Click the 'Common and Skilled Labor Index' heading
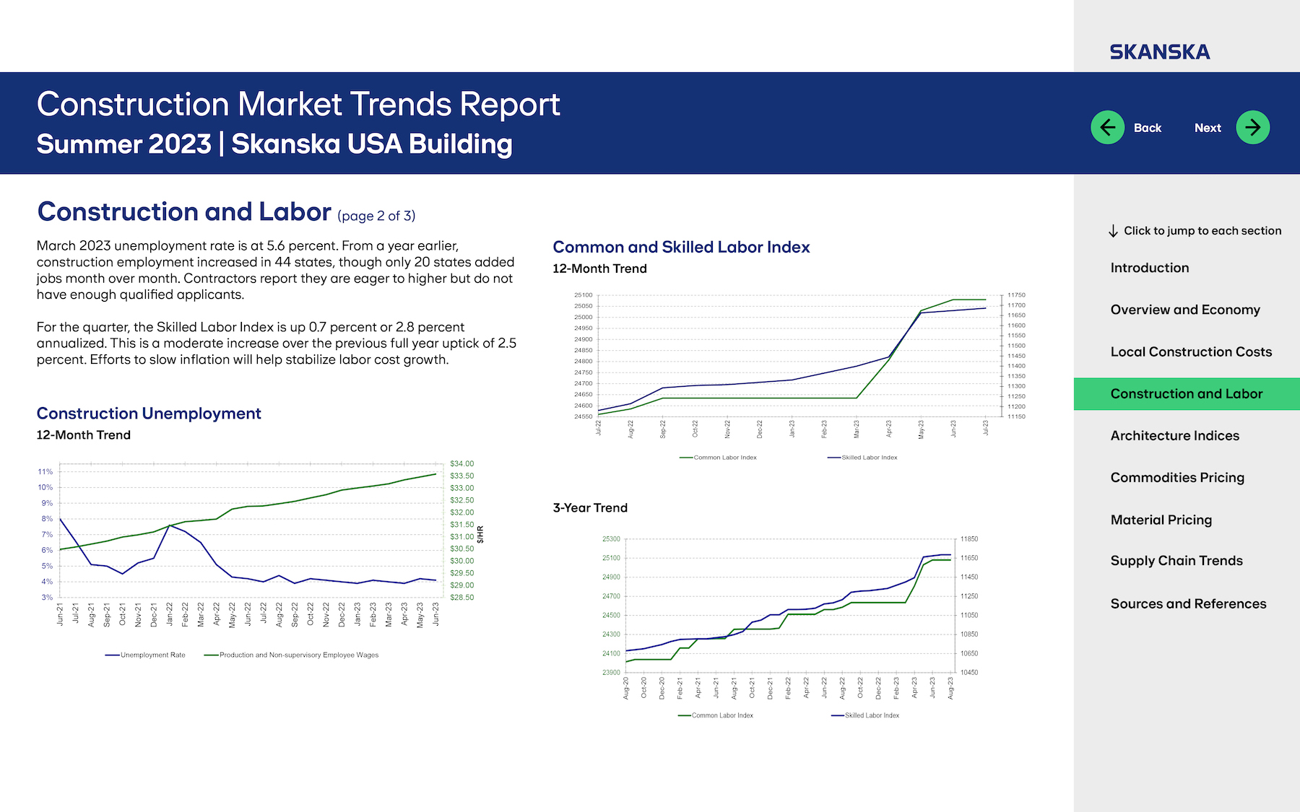 (x=681, y=247)
